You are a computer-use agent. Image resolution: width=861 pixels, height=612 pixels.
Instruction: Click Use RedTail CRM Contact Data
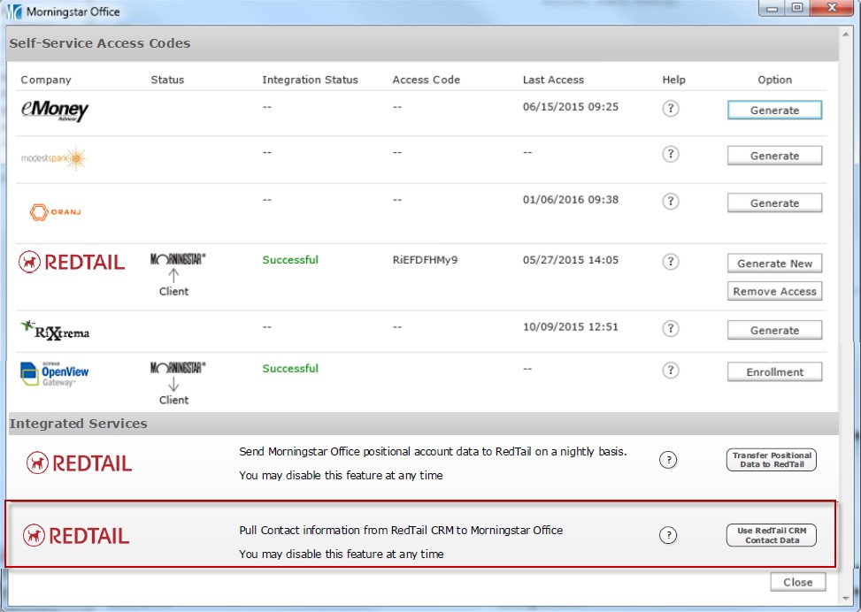click(x=771, y=535)
